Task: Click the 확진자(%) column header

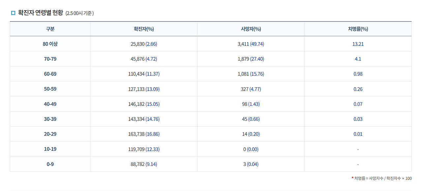Action: click(144, 29)
